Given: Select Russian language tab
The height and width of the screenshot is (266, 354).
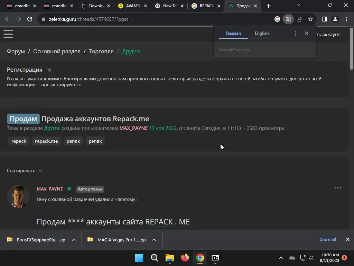Looking at the screenshot, I should [233, 33].
